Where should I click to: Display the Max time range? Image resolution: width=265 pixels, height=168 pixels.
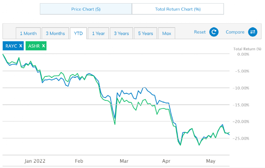(x=167, y=33)
